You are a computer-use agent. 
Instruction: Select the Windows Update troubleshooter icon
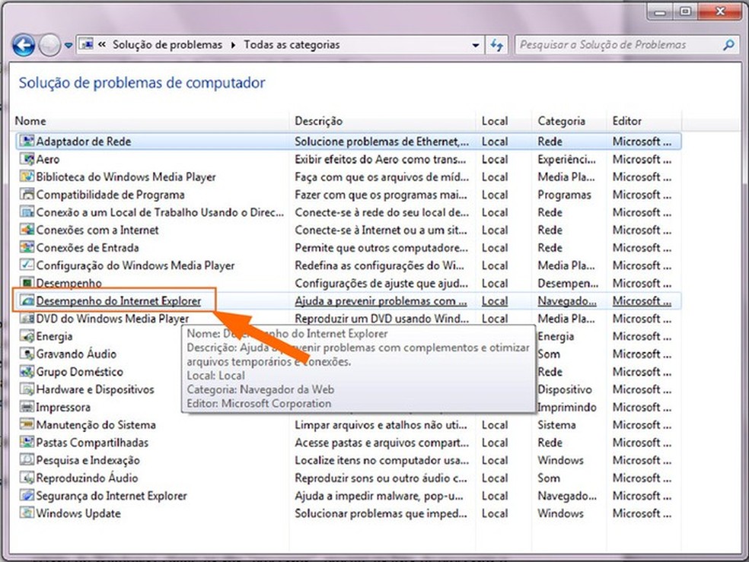pos(27,513)
